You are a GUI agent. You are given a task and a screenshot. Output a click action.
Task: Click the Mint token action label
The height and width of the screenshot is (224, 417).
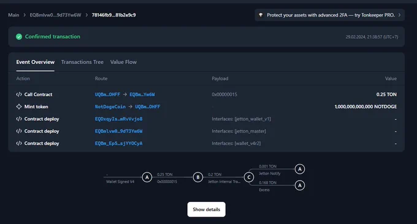pos(36,107)
